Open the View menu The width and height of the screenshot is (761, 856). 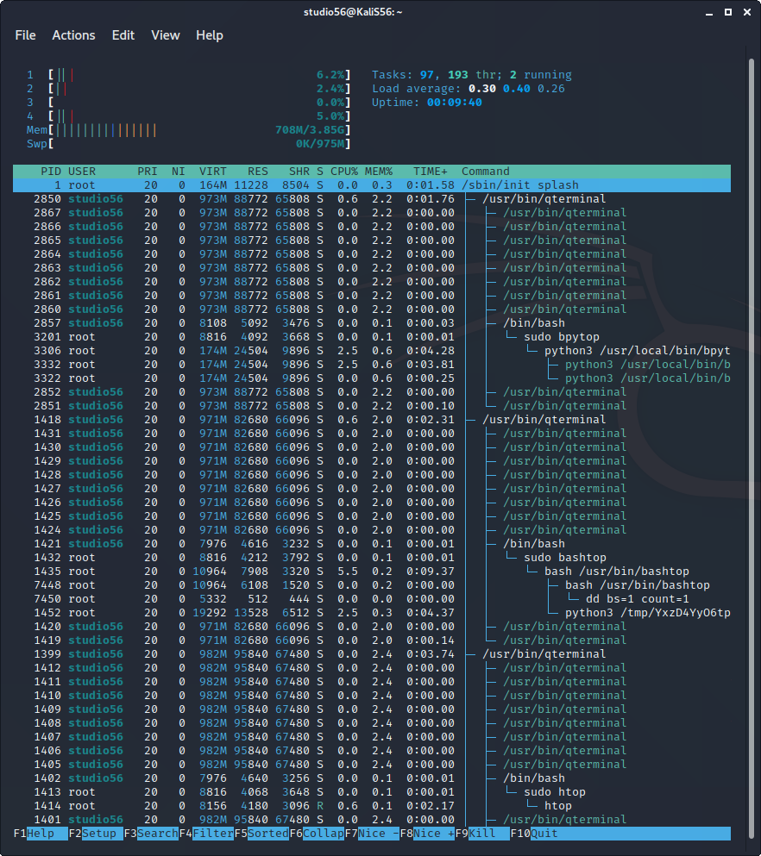[166, 35]
